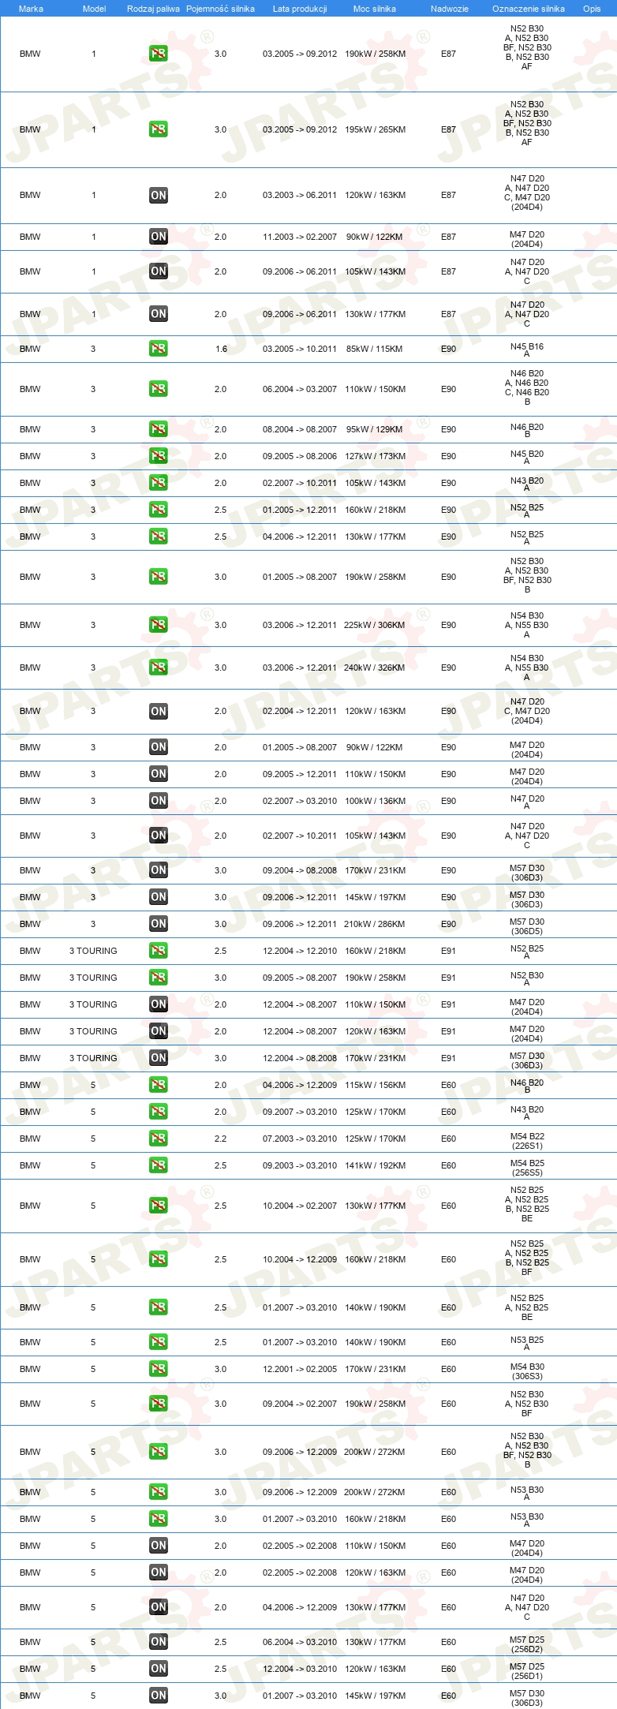
Task: Click diesel ON icon in E60 110kW / 150KM row
Action: [x=159, y=1546]
